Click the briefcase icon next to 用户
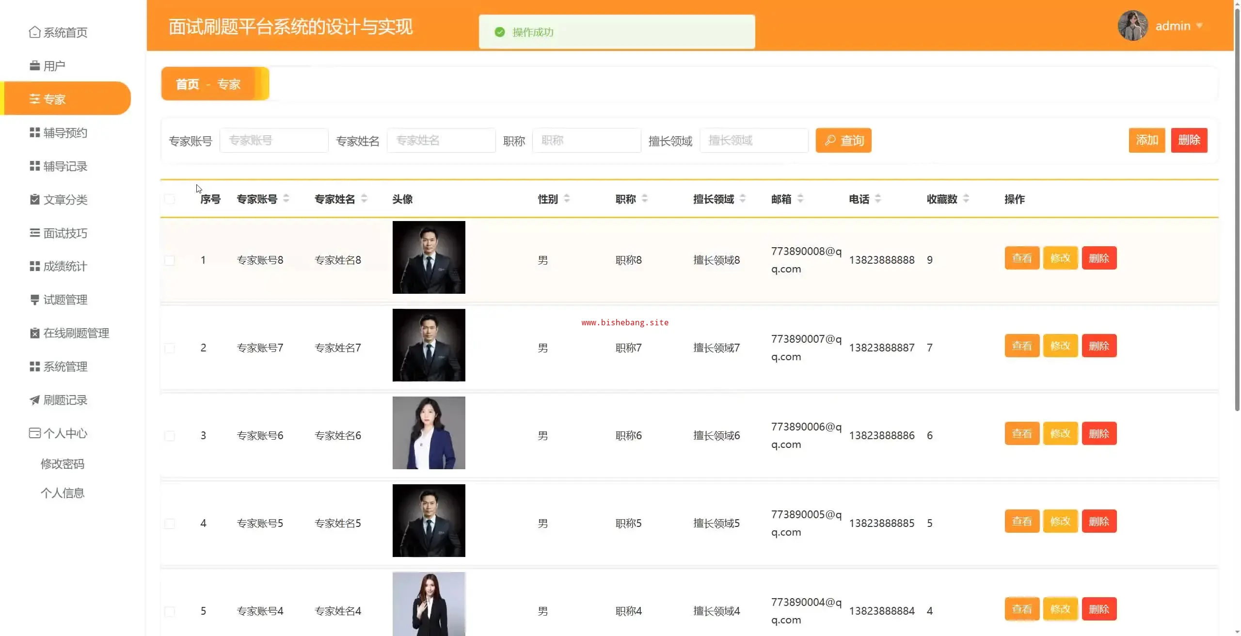The height and width of the screenshot is (636, 1241). click(34, 65)
